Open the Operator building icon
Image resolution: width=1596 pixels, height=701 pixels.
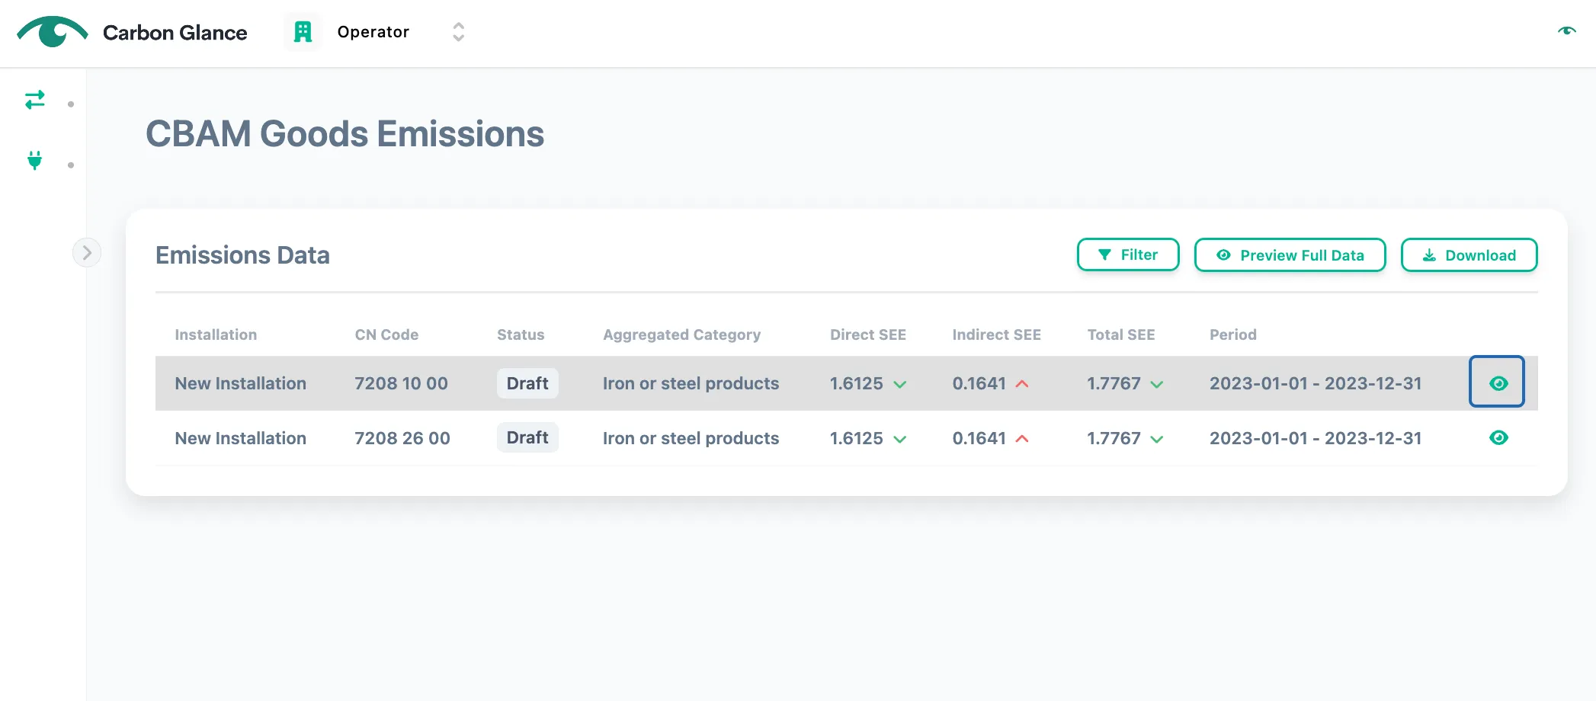click(303, 32)
